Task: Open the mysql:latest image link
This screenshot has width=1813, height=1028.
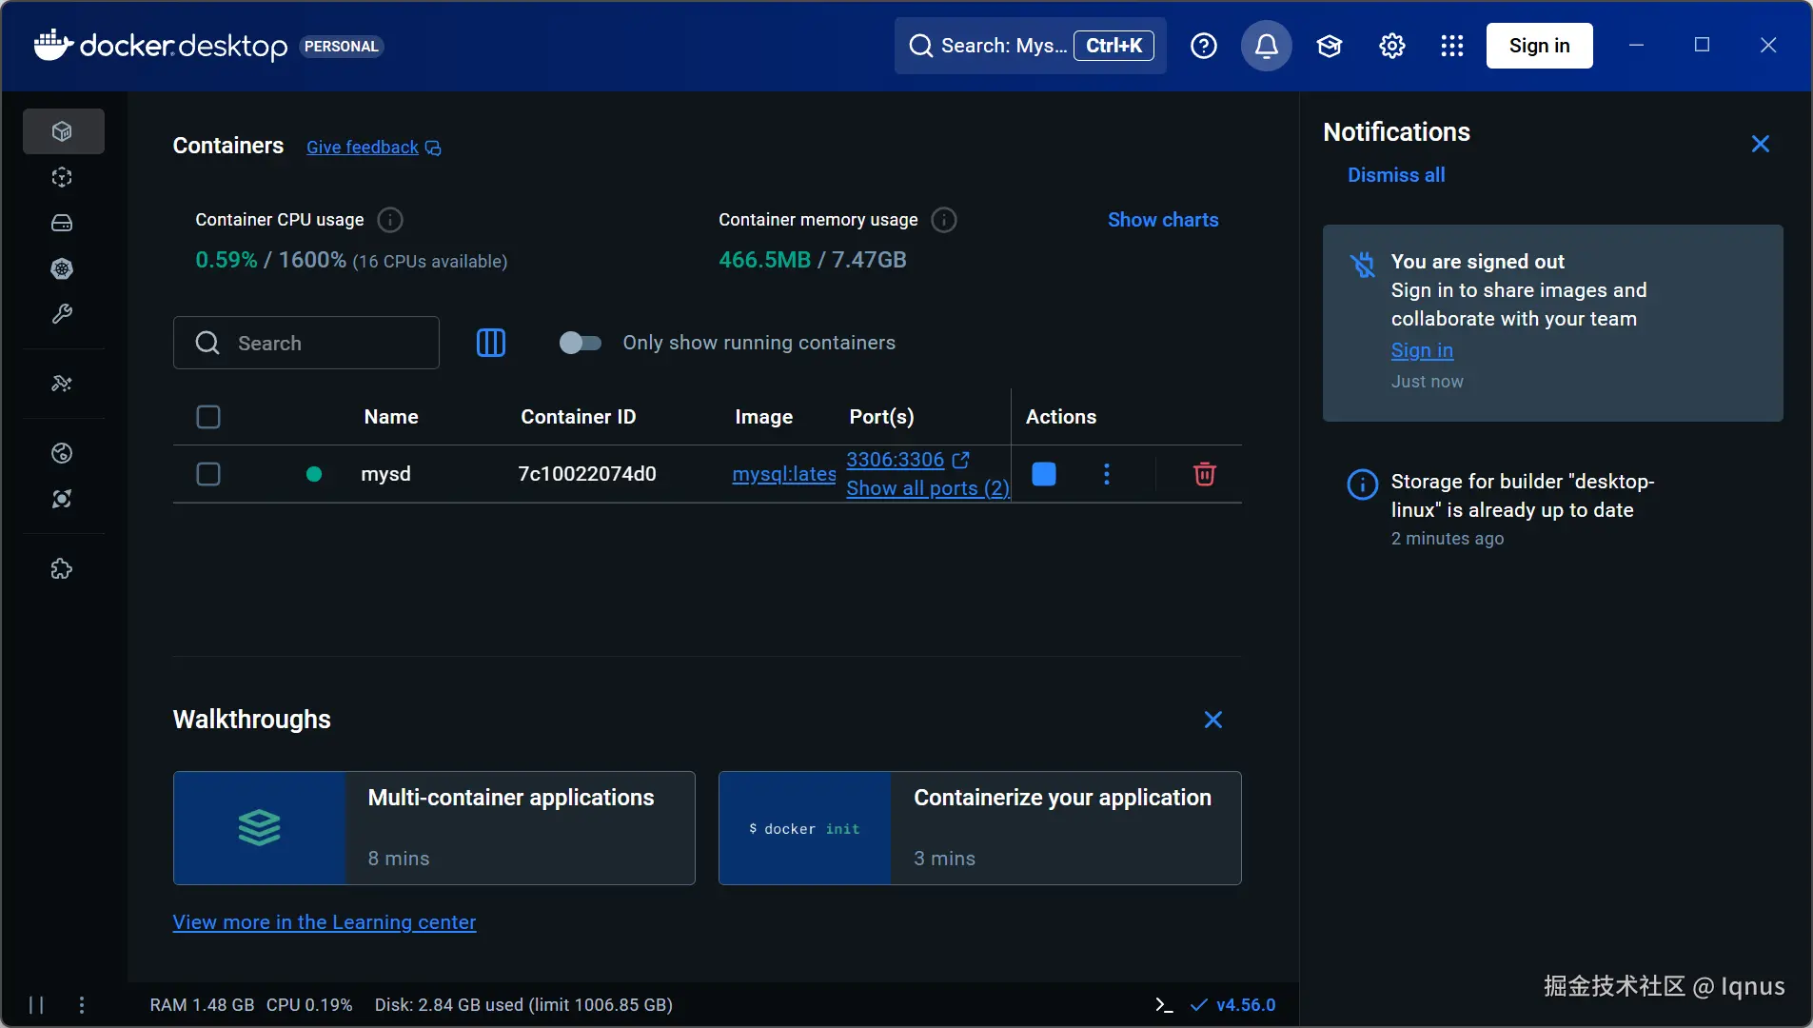Action: 784,474
